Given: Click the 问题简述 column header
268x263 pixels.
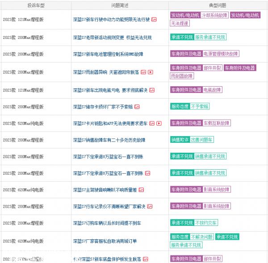Looking at the screenshot, I should [120, 5].
